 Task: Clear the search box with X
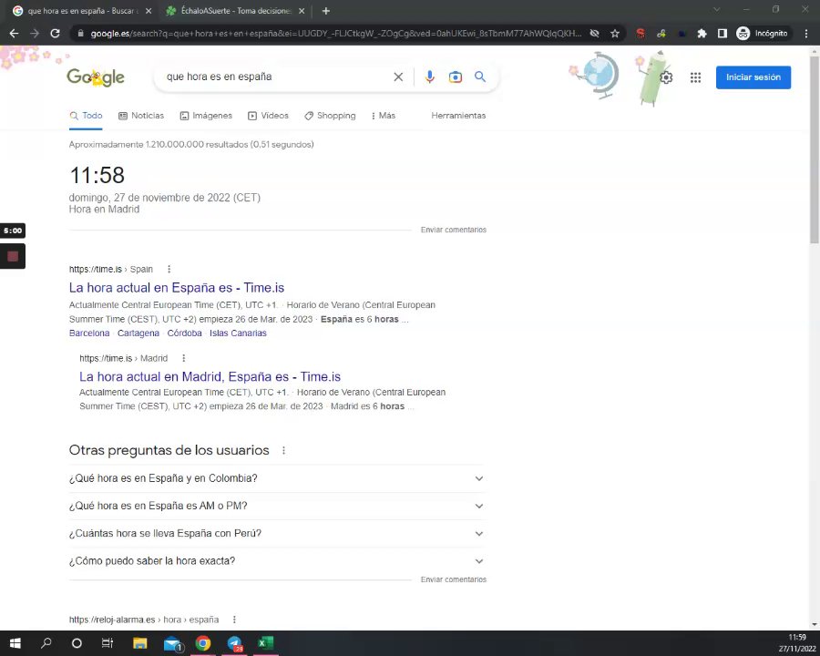click(x=398, y=77)
